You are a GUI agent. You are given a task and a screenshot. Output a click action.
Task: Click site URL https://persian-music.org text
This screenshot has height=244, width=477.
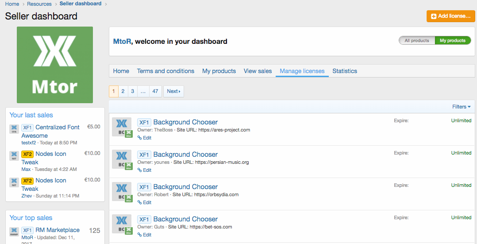[x=222, y=163]
